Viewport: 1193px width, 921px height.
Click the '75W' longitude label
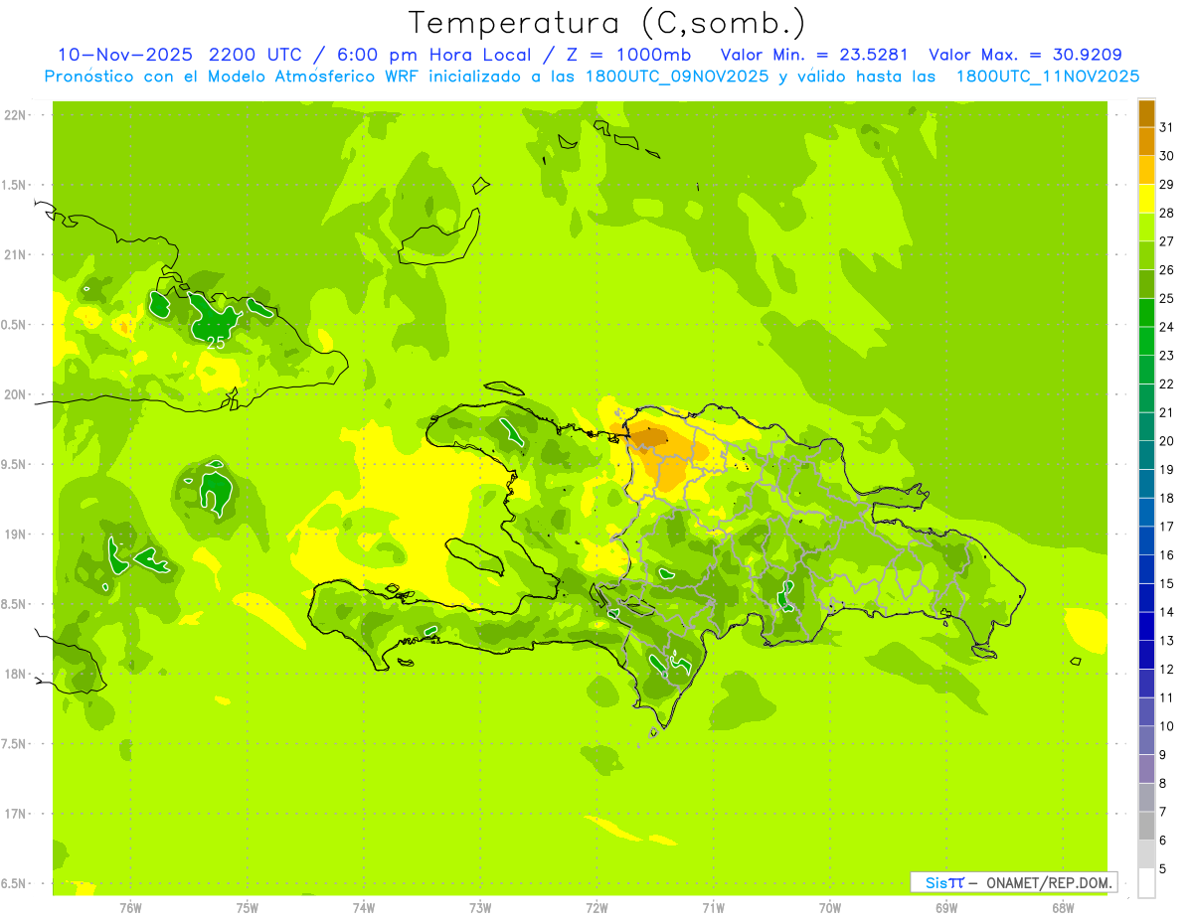pyautogui.click(x=248, y=908)
